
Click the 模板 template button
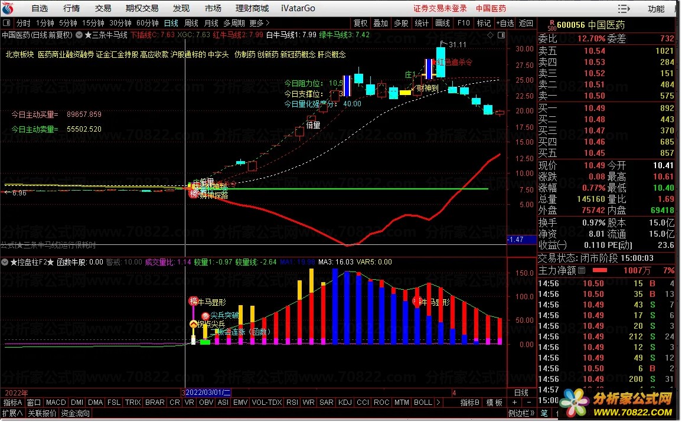494,403
